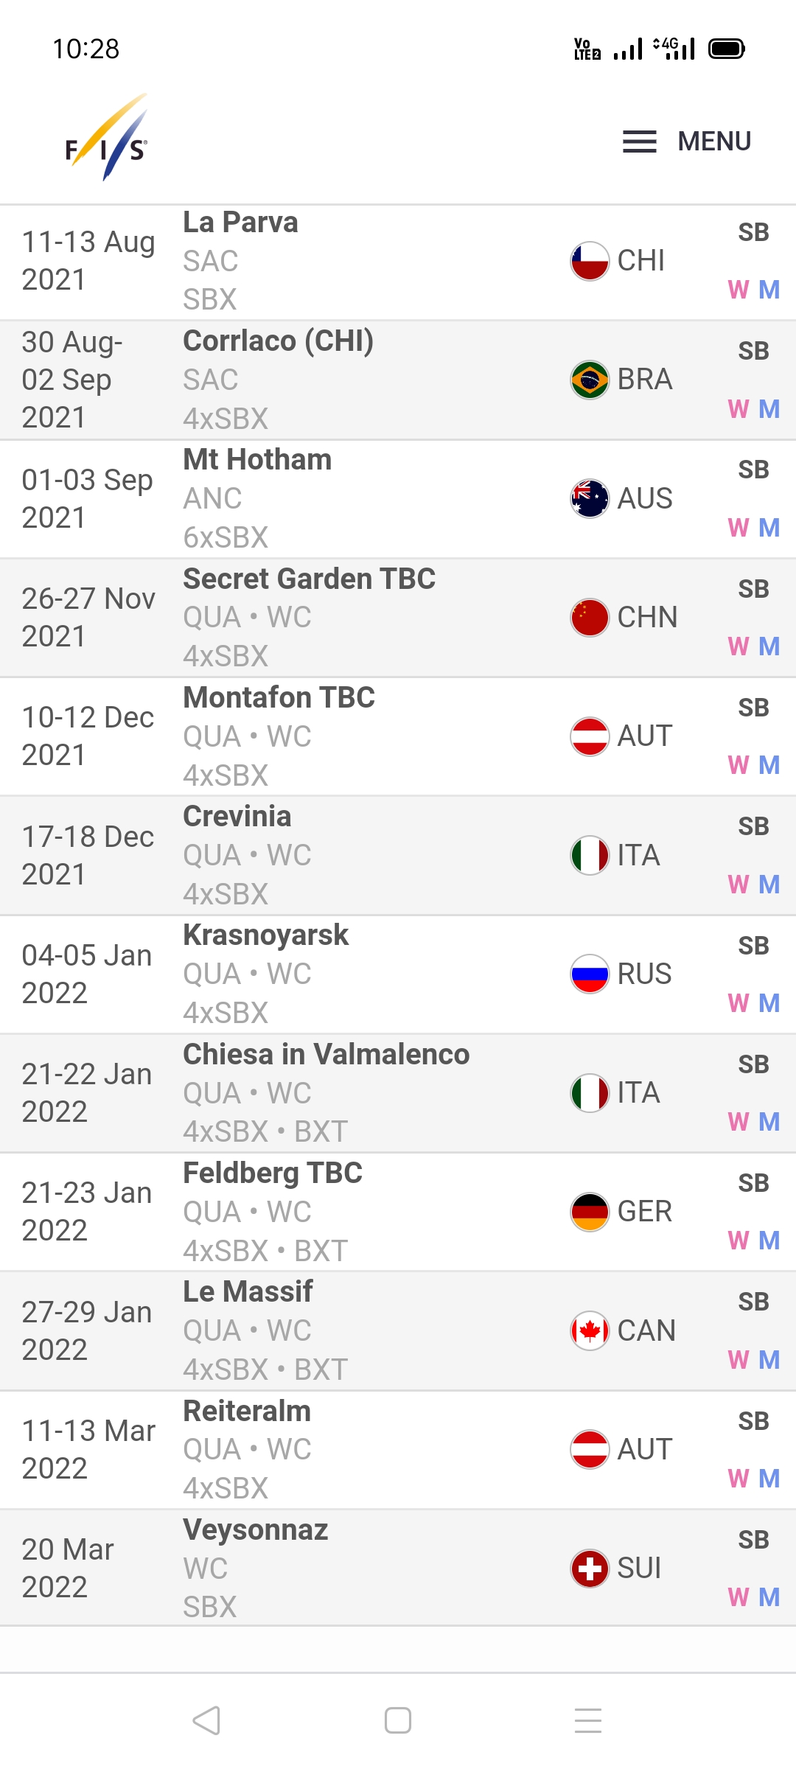Tap the Russia flag icon
This screenshot has height=1769, width=796.
[x=590, y=974]
